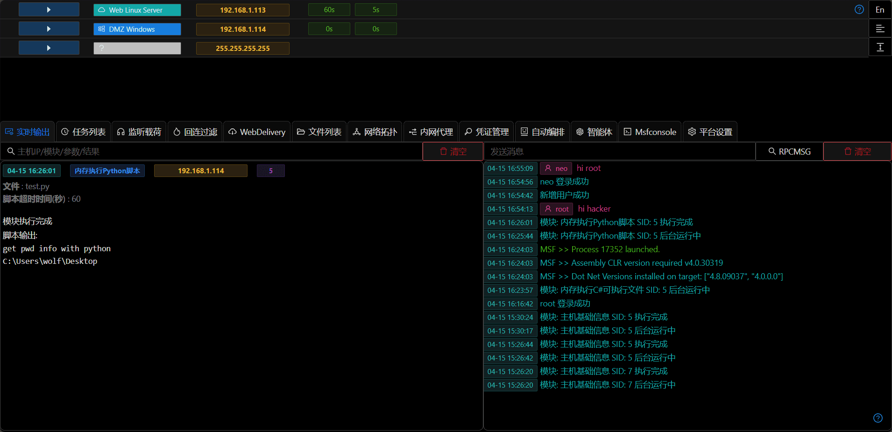
Task: Open the 凭证管理 tab
Action: point(486,132)
